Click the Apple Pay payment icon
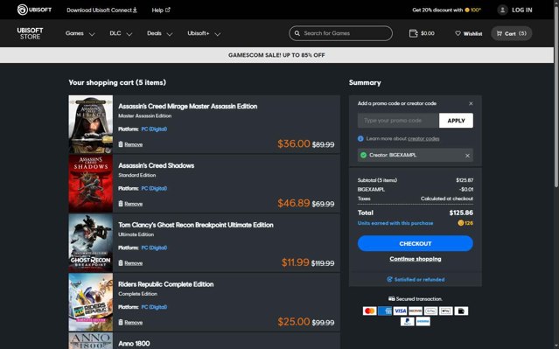This screenshot has width=559, height=349. pos(446,311)
